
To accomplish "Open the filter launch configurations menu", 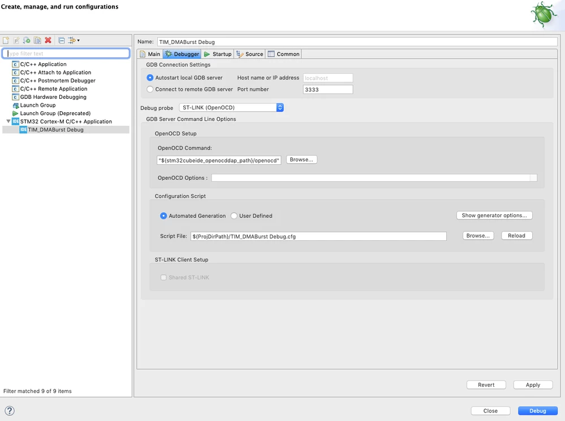I will click(74, 40).
